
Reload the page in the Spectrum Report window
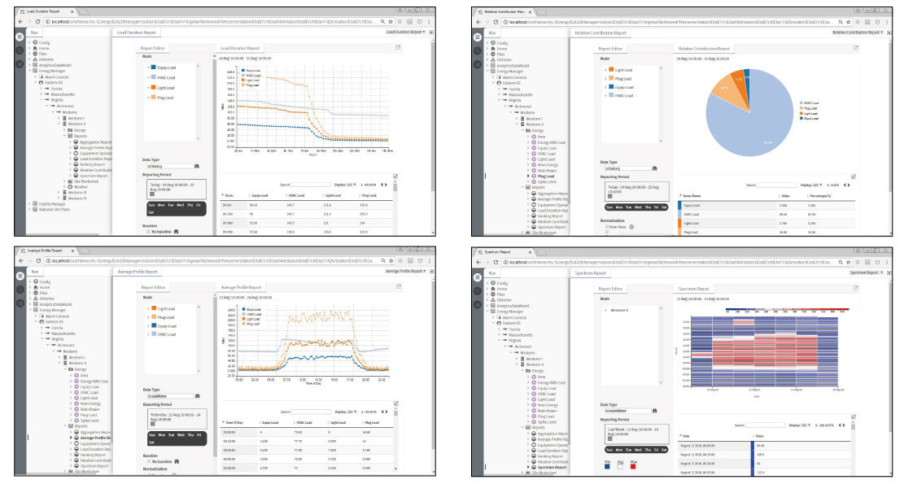click(496, 262)
